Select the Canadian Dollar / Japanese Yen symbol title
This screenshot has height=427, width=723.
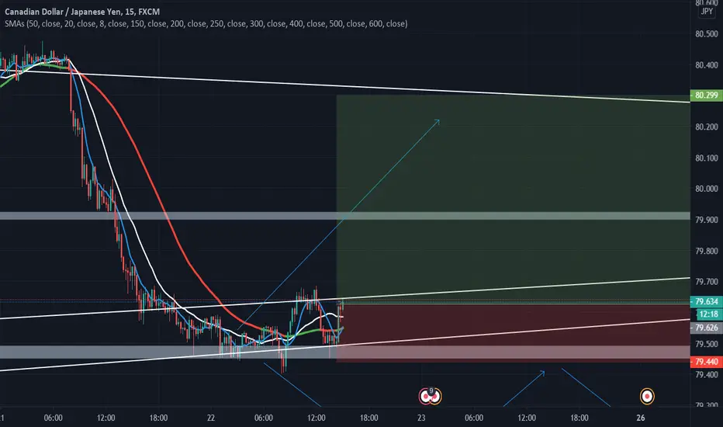coord(82,12)
